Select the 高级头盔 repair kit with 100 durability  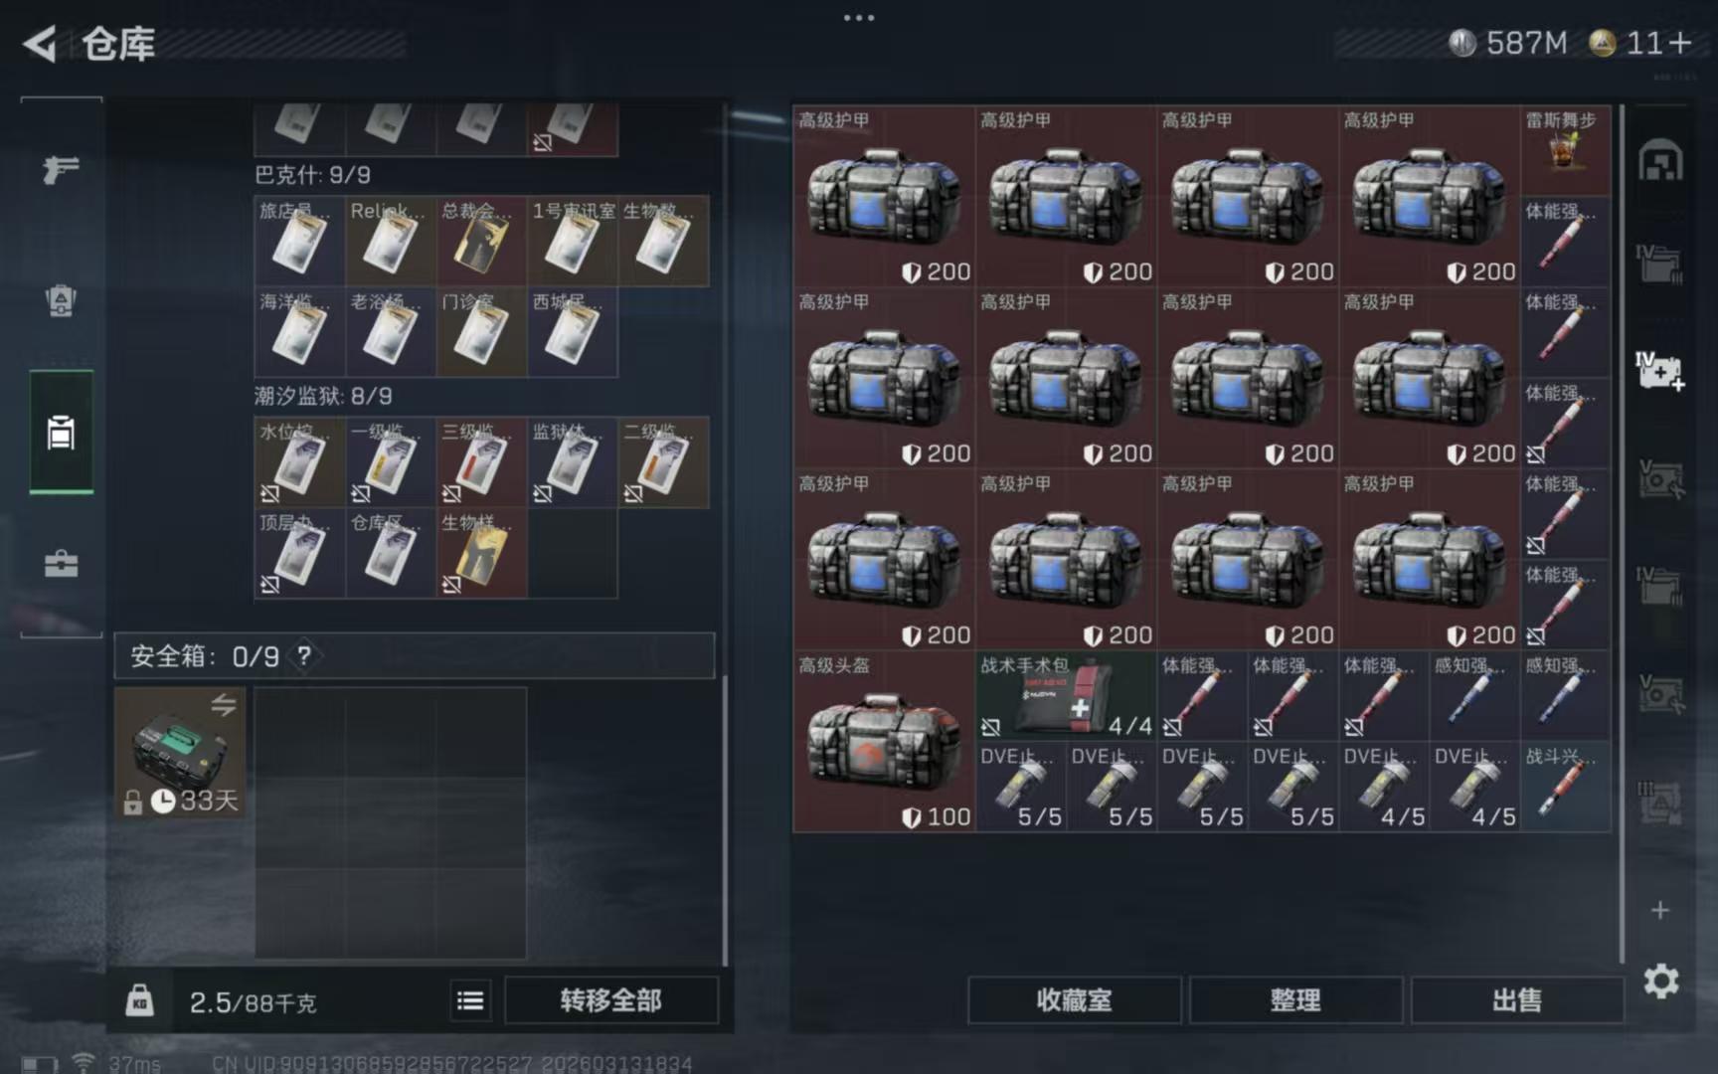point(884,741)
